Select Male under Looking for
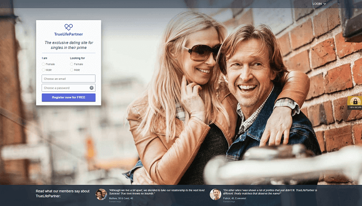Screen dimensions: 362x206 click(x=72, y=70)
